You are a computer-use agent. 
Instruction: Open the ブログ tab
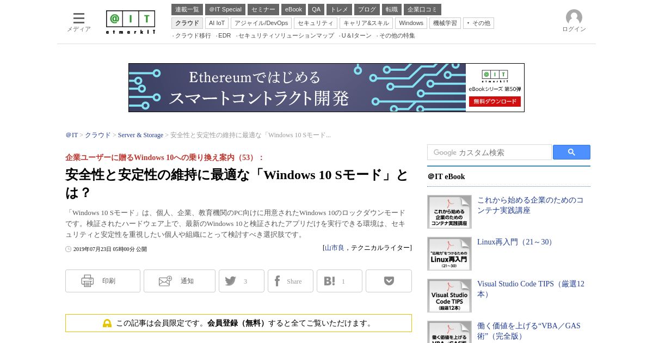[367, 9]
